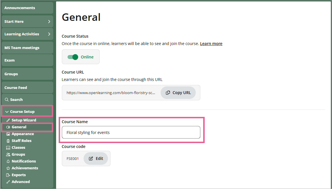Click the Achievements star icon
This screenshot has height=189, width=332.
[x=8, y=168]
